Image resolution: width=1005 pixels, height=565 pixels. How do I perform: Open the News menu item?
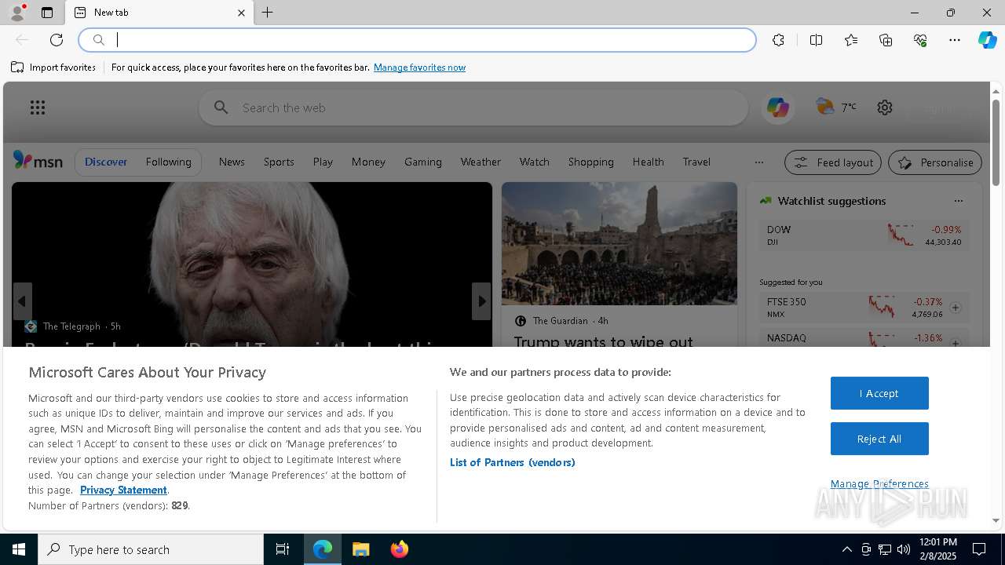232,162
